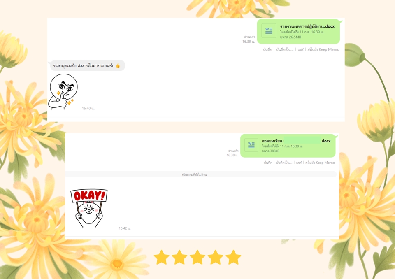Click the OKAY! Cony sticker
This screenshot has width=395, height=279.
coord(89,209)
